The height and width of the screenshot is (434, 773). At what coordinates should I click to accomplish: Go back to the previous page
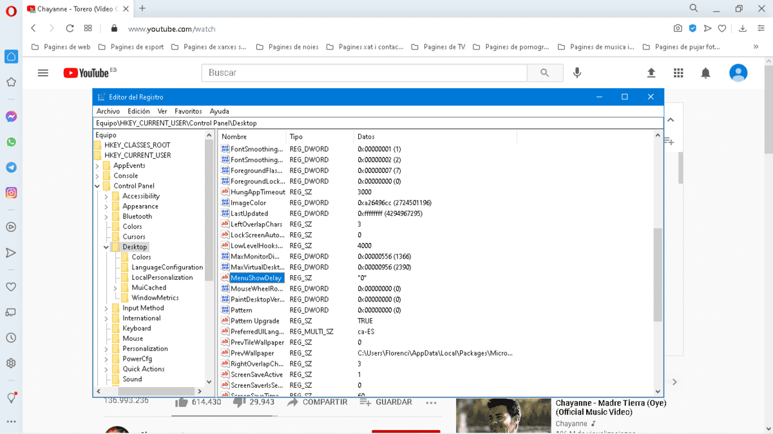pyautogui.click(x=33, y=28)
